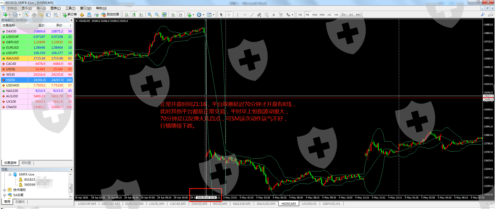Switch chart to bar chart icon

pyautogui.click(x=127, y=15)
